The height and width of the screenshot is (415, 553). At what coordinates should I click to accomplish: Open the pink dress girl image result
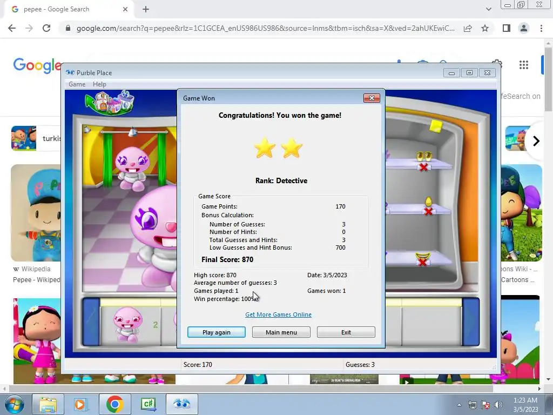click(37, 341)
